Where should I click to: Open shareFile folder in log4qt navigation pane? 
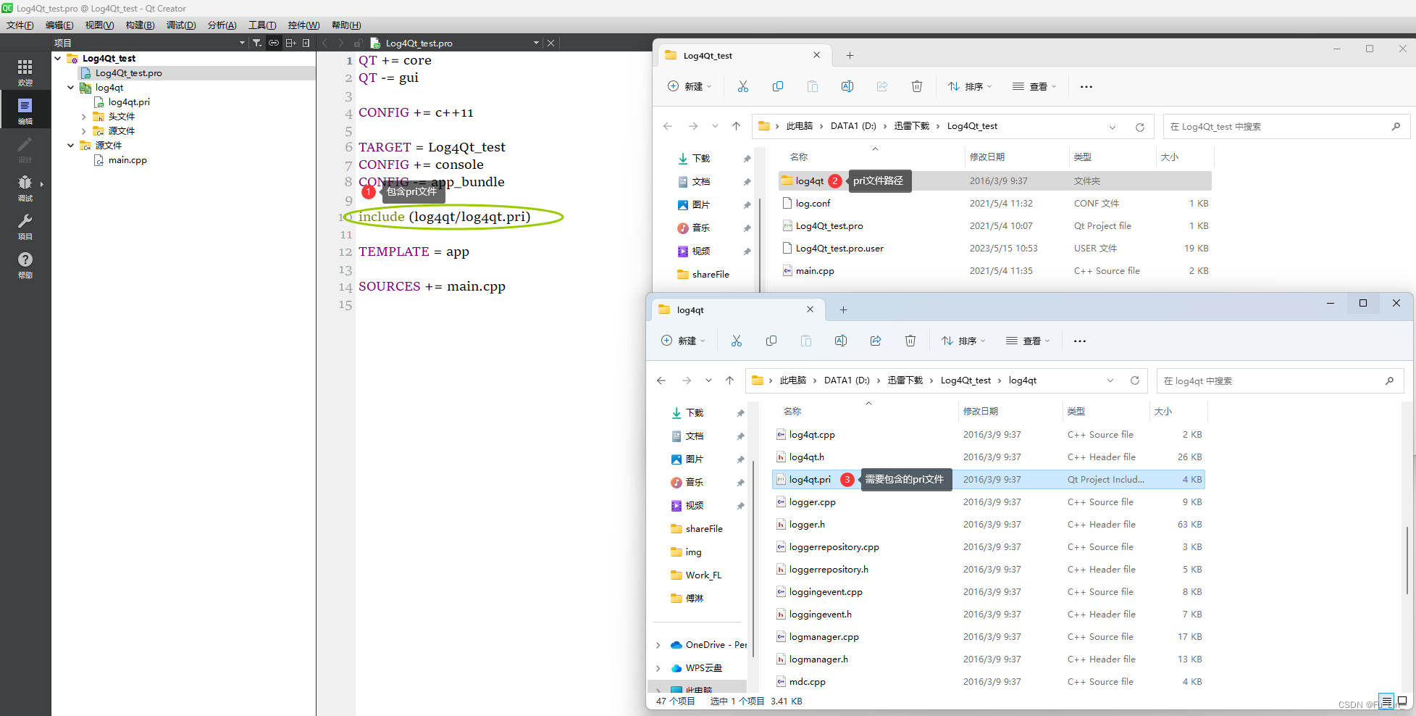click(x=704, y=529)
